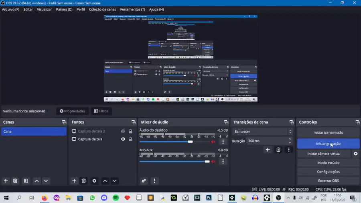
Task: Open transition properties three dots
Action: [x=289, y=150]
